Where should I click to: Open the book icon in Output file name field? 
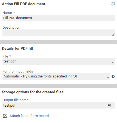(x=109, y=105)
